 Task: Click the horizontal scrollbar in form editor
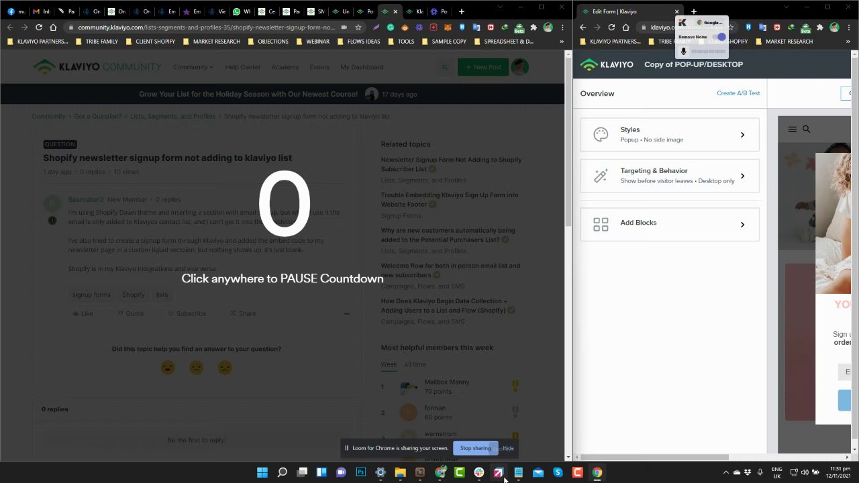(654, 457)
